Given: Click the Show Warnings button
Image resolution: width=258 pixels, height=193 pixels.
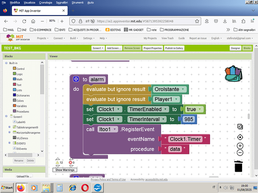Looking at the screenshot, I should point(64,170).
